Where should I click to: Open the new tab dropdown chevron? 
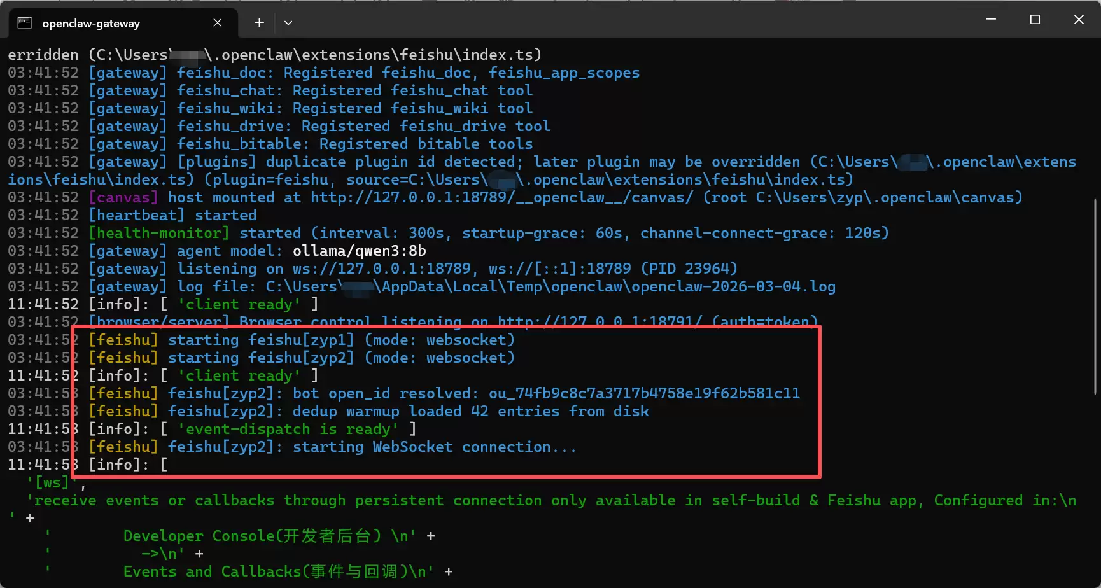288,22
